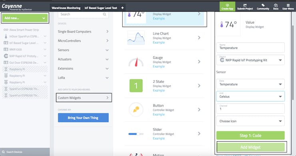
Task: Click the InDoor SparkFun ESP8... thermometer icon
Action: pos(6,36)
